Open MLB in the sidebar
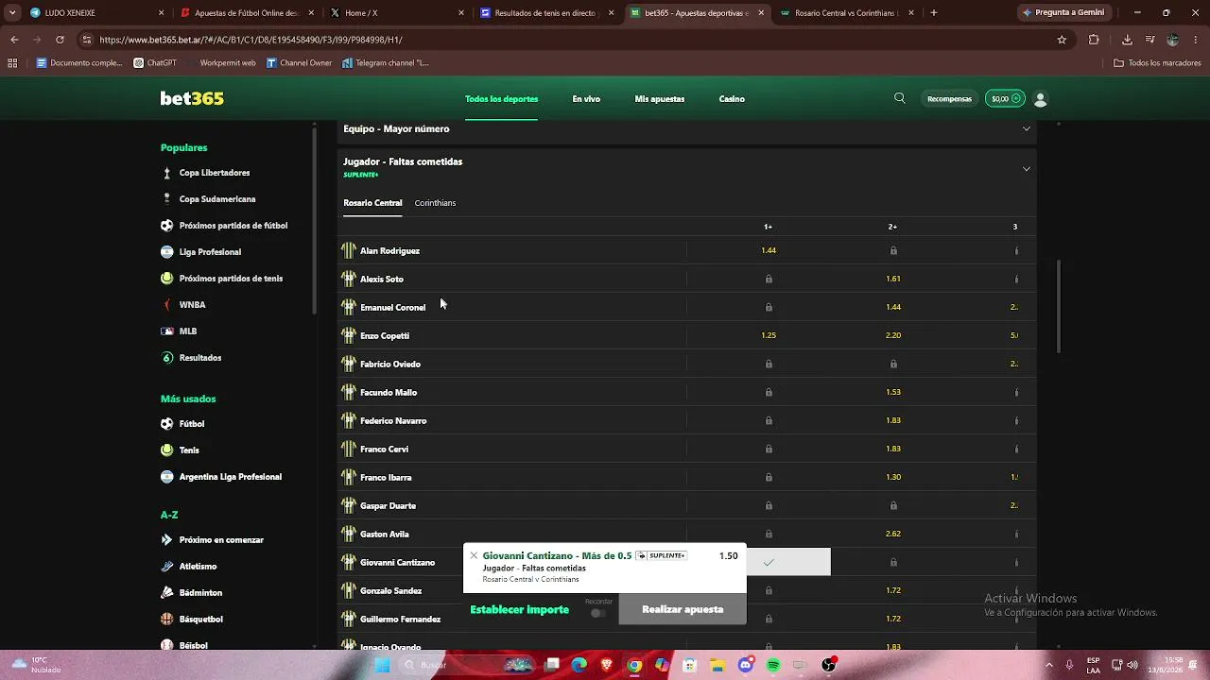Viewport: 1210px width, 680px height. coord(188,331)
